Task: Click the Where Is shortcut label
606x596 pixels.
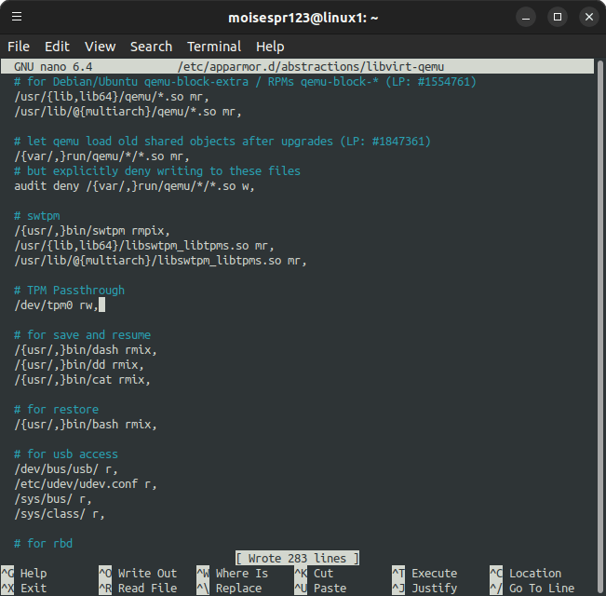Action: pyautogui.click(x=241, y=574)
